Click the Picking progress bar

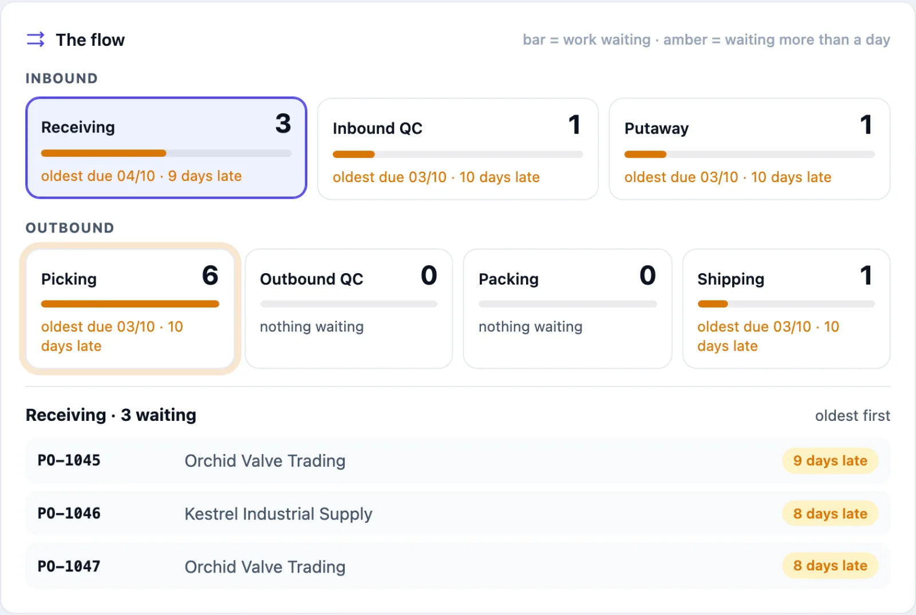tap(130, 304)
